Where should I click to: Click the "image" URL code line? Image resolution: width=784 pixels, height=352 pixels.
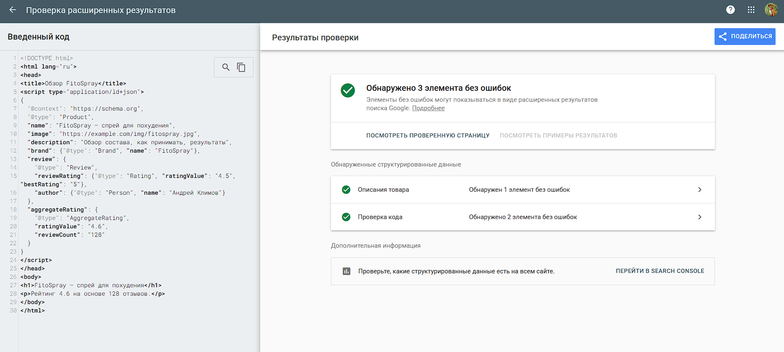(x=114, y=134)
